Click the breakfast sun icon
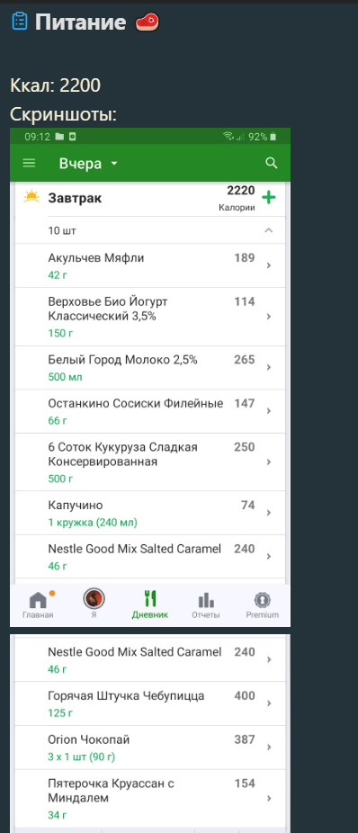The height and width of the screenshot is (833, 358). click(x=31, y=197)
